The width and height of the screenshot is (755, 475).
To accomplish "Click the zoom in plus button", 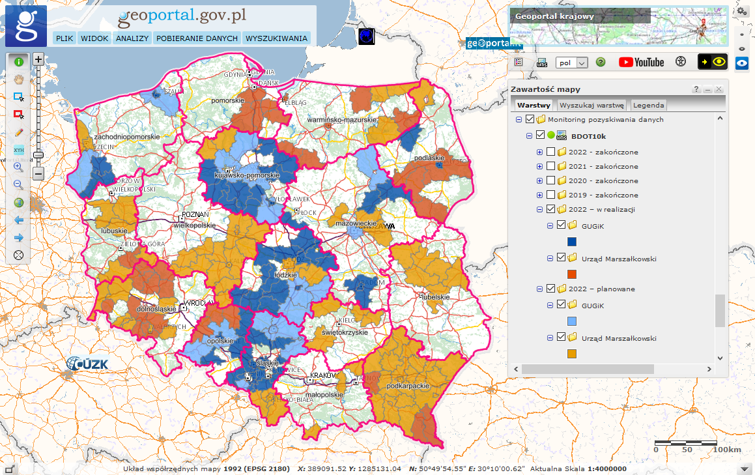I will tap(38, 59).
